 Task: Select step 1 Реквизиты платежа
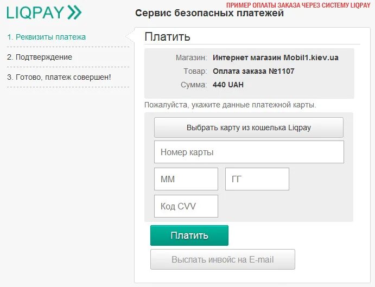pos(46,37)
